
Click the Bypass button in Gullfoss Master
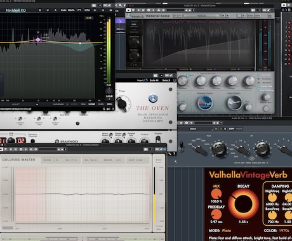point(159,160)
